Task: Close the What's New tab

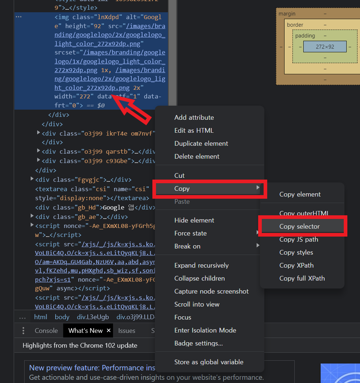Action: click(x=109, y=330)
